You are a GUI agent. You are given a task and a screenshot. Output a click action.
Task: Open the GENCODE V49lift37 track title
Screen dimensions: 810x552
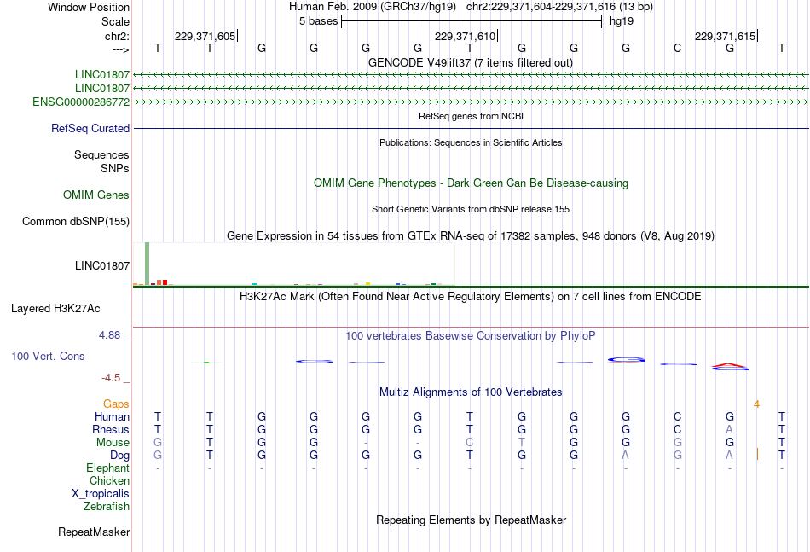coord(470,62)
